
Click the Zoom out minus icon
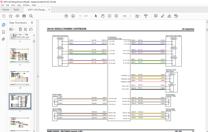coord(109,16)
